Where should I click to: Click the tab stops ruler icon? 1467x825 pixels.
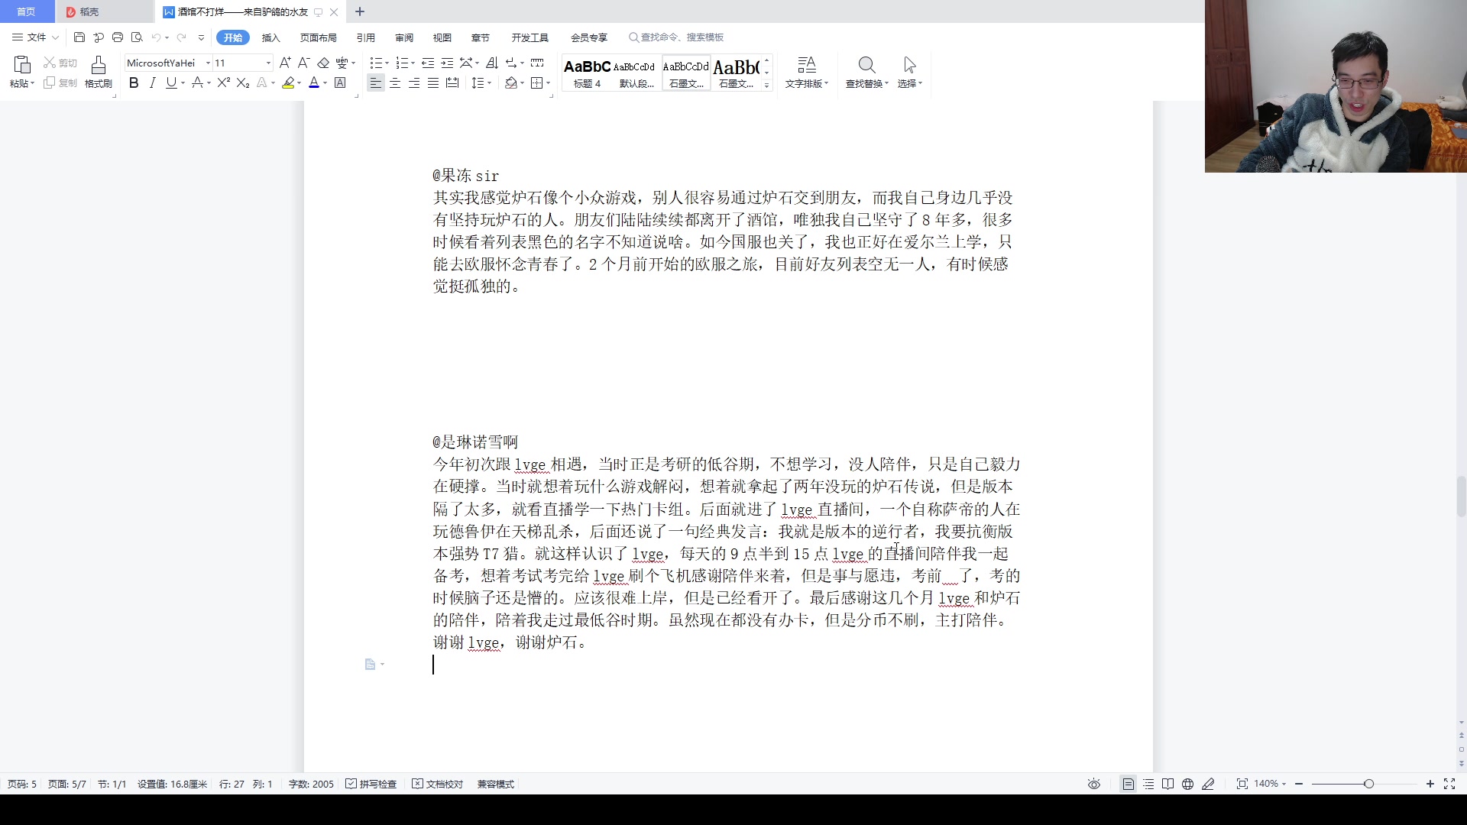coord(537,63)
